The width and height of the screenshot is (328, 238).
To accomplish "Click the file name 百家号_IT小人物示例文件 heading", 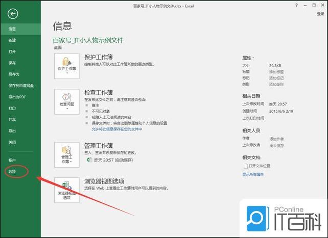I will pyautogui.click(x=88, y=40).
